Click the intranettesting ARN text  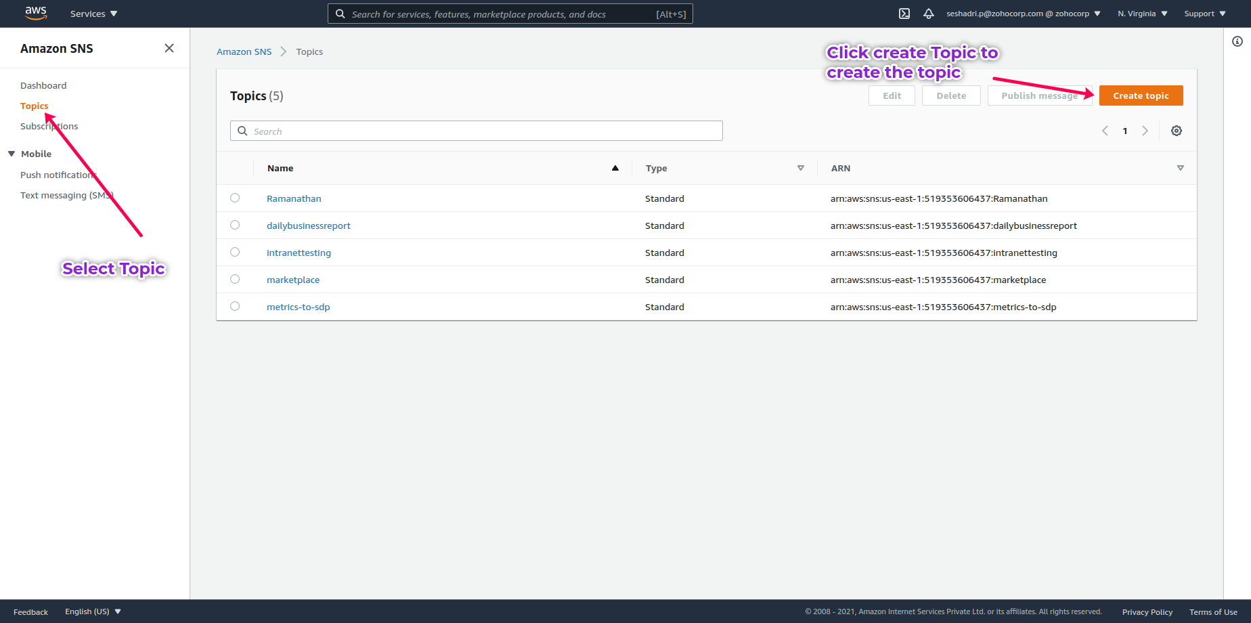click(944, 253)
